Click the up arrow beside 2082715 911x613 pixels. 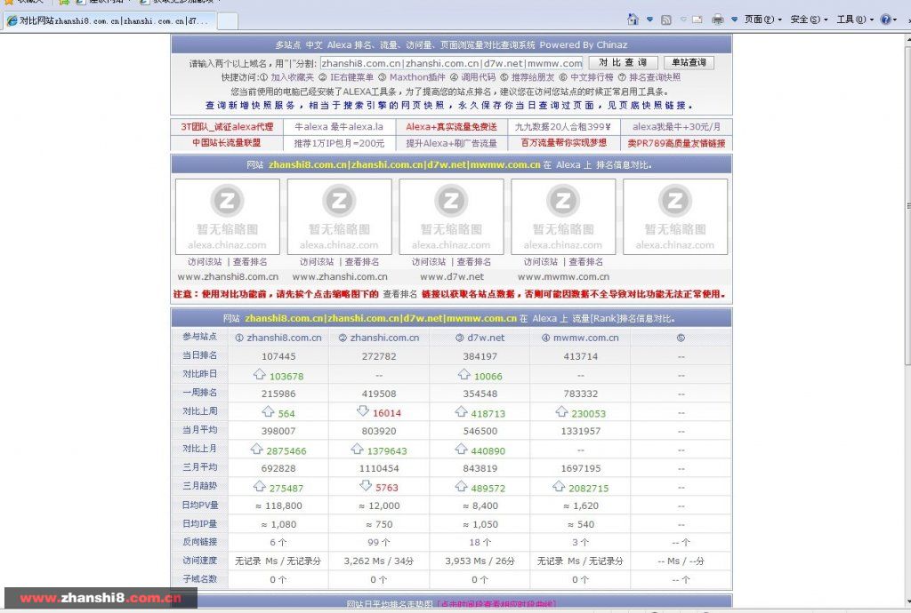(x=559, y=486)
